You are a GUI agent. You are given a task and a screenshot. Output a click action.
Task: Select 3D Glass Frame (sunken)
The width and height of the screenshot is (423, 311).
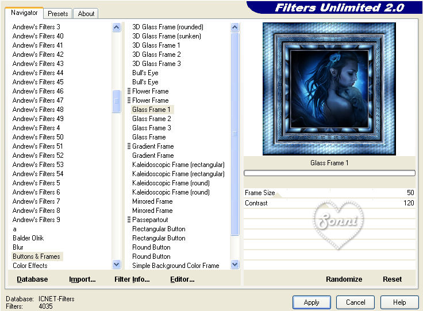(167, 36)
